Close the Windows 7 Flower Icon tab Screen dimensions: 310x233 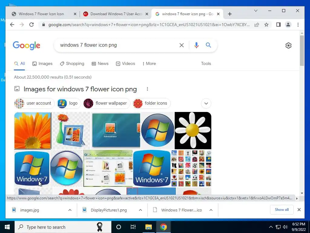pyautogui.click(x=75, y=14)
